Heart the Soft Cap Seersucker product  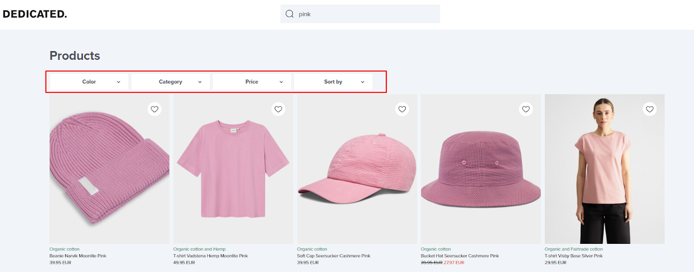(402, 109)
